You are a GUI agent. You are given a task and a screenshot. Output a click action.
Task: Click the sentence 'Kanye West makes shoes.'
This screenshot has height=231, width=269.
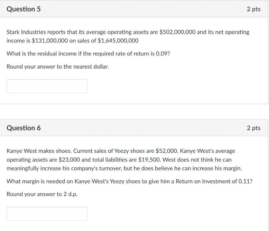pyautogui.click(x=39, y=151)
